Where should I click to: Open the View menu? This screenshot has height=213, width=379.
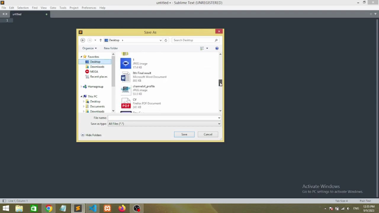click(x=44, y=8)
